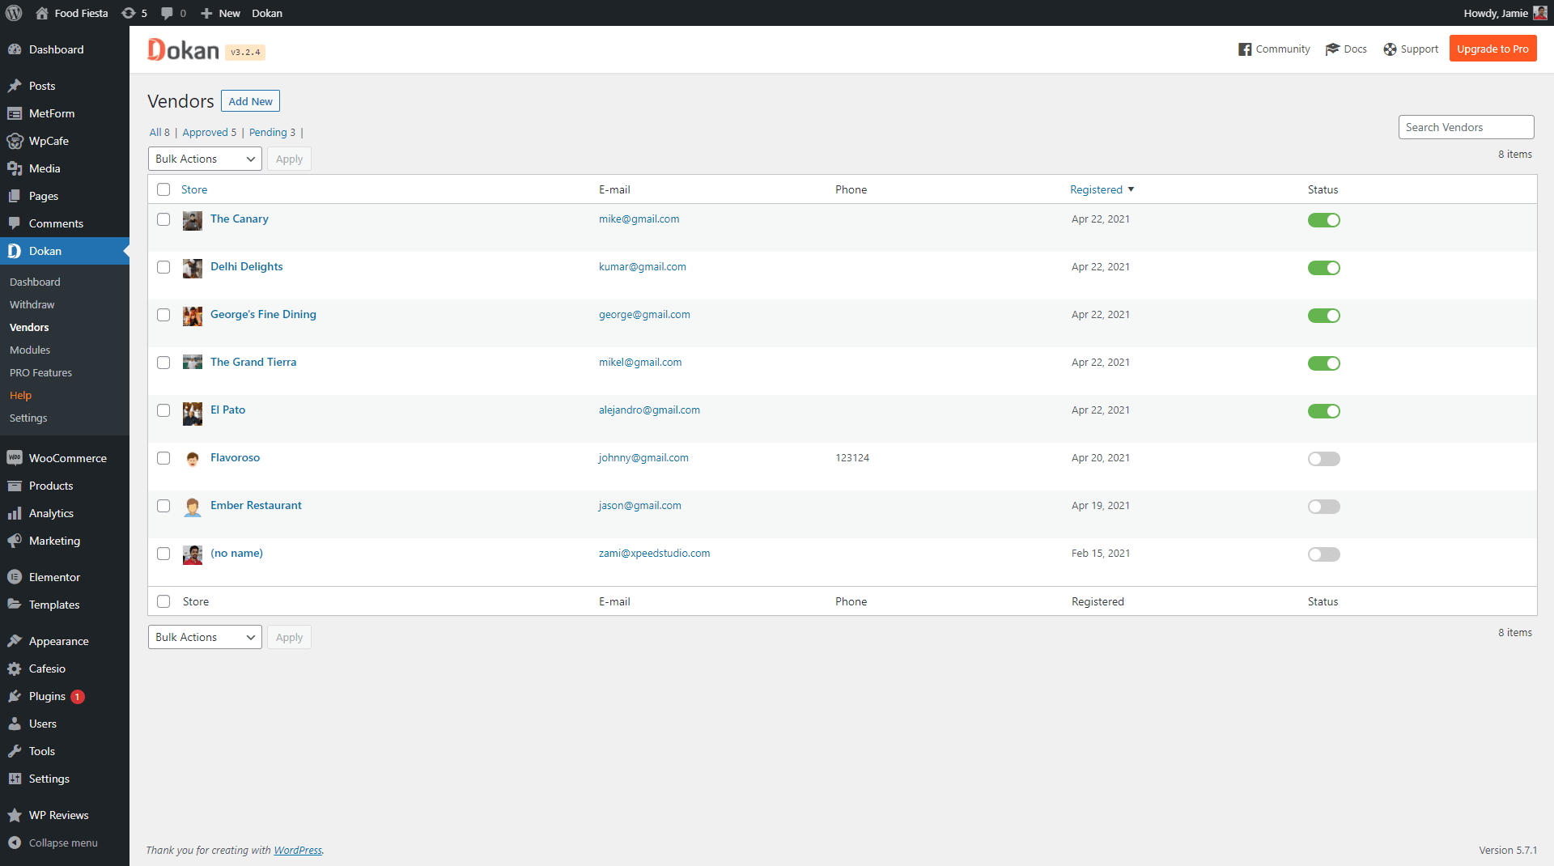The image size is (1554, 866).
Task: Click the top Apply button
Action: point(289,159)
